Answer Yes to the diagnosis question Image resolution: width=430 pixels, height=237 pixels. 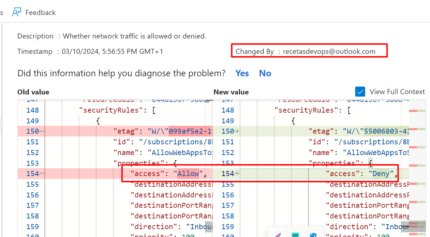pyautogui.click(x=242, y=73)
